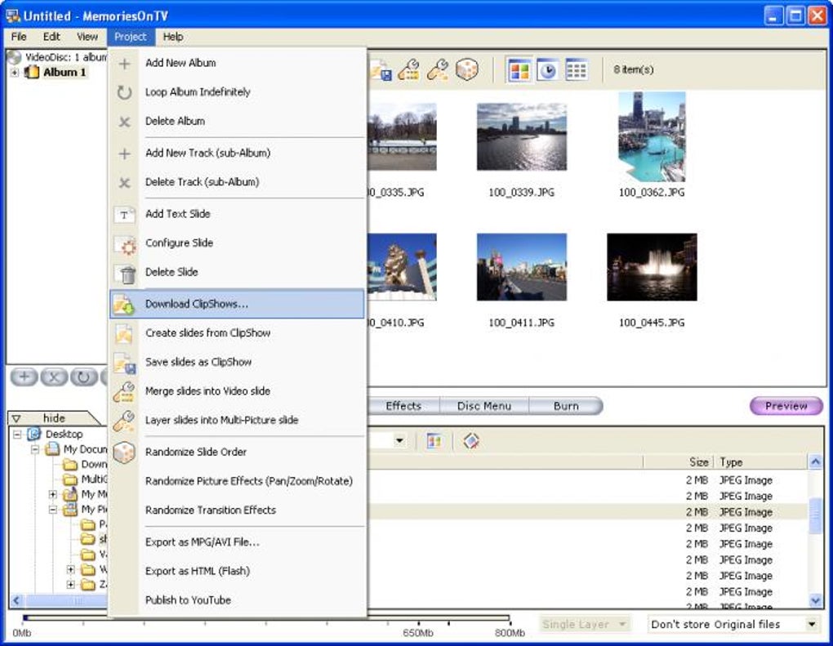Open the View menu

tap(87, 37)
